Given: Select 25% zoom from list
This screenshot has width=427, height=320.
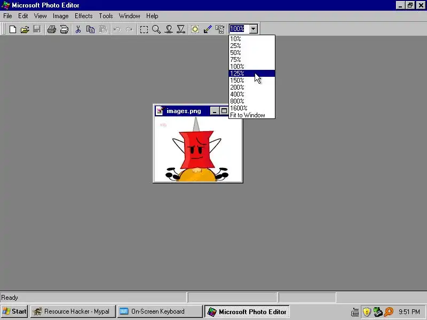Looking at the screenshot, I should click(251, 45).
